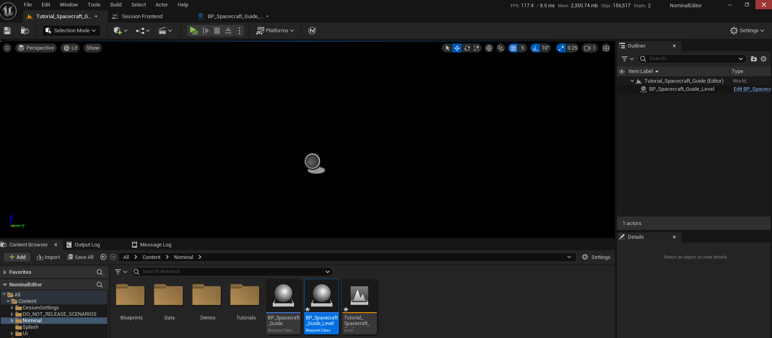Open the Build menu

click(116, 5)
